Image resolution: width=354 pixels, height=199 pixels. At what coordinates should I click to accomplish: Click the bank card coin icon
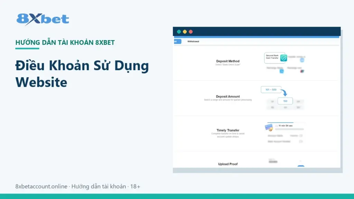pyautogui.click(x=269, y=127)
